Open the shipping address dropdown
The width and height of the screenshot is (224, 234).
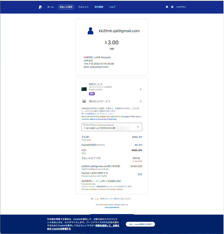pyautogui.click(x=112, y=127)
